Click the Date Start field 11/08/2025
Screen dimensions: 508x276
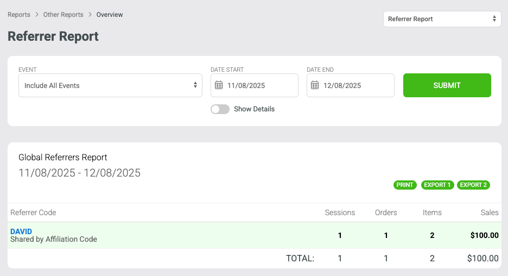point(255,85)
